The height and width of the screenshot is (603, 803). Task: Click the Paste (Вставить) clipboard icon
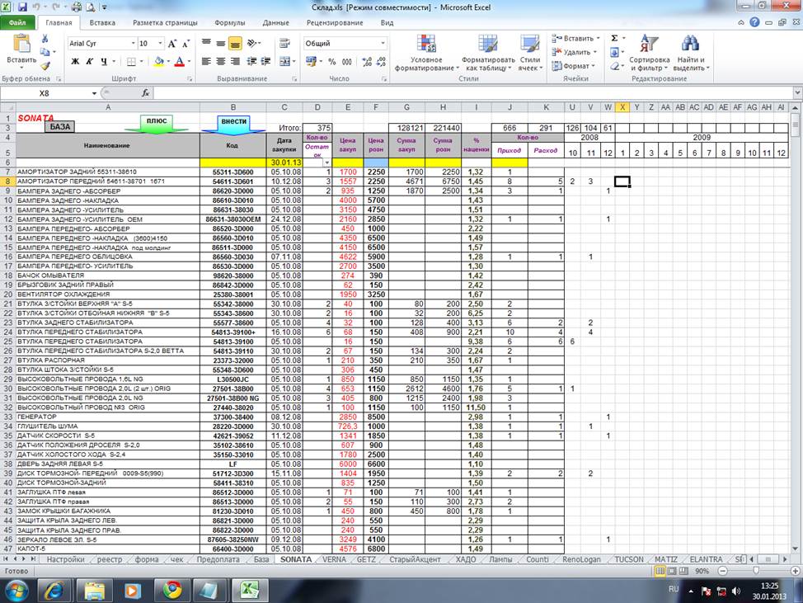tap(21, 44)
